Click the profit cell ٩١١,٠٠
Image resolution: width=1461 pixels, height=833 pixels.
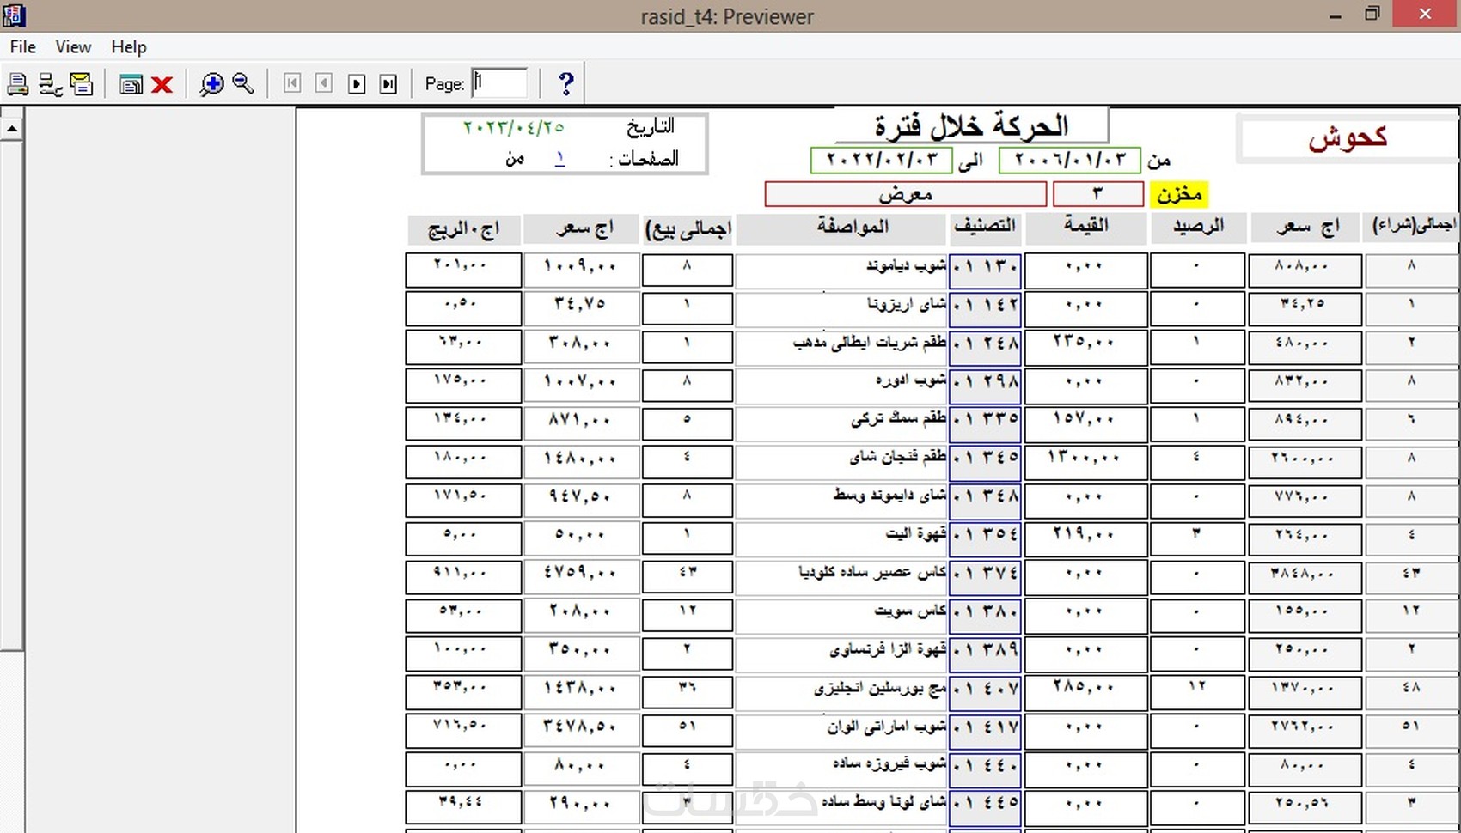tap(463, 576)
